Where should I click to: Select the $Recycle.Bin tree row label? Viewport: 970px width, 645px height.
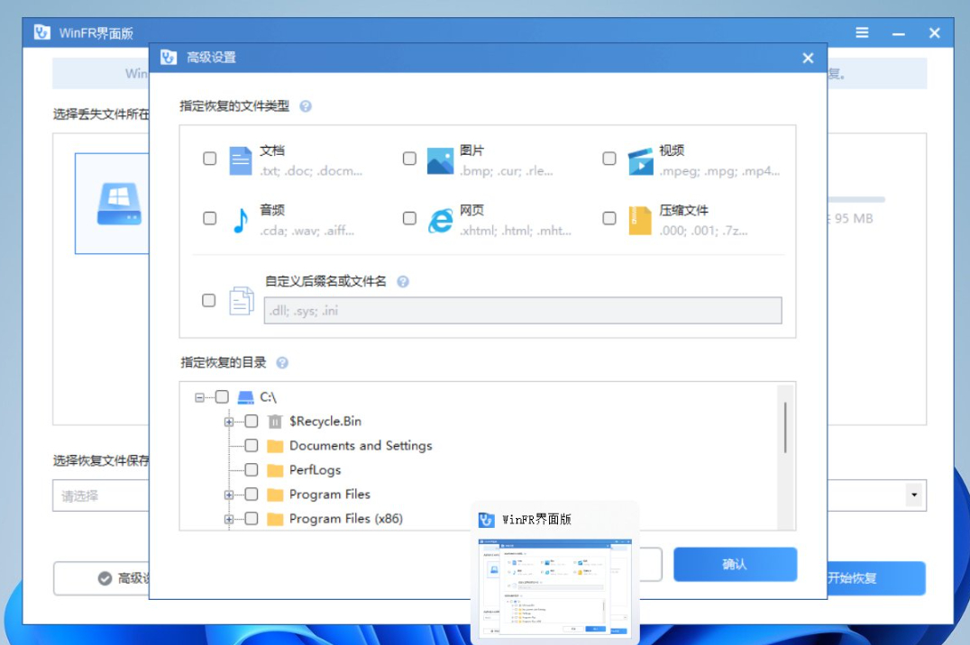tap(325, 422)
